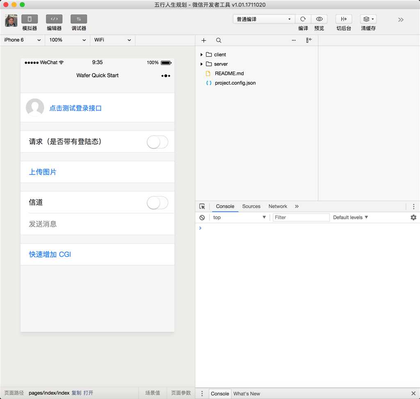Image resolution: width=420 pixels, height=399 pixels.
Task: Open DevTools customize vertical dots menu
Action: coord(413,206)
